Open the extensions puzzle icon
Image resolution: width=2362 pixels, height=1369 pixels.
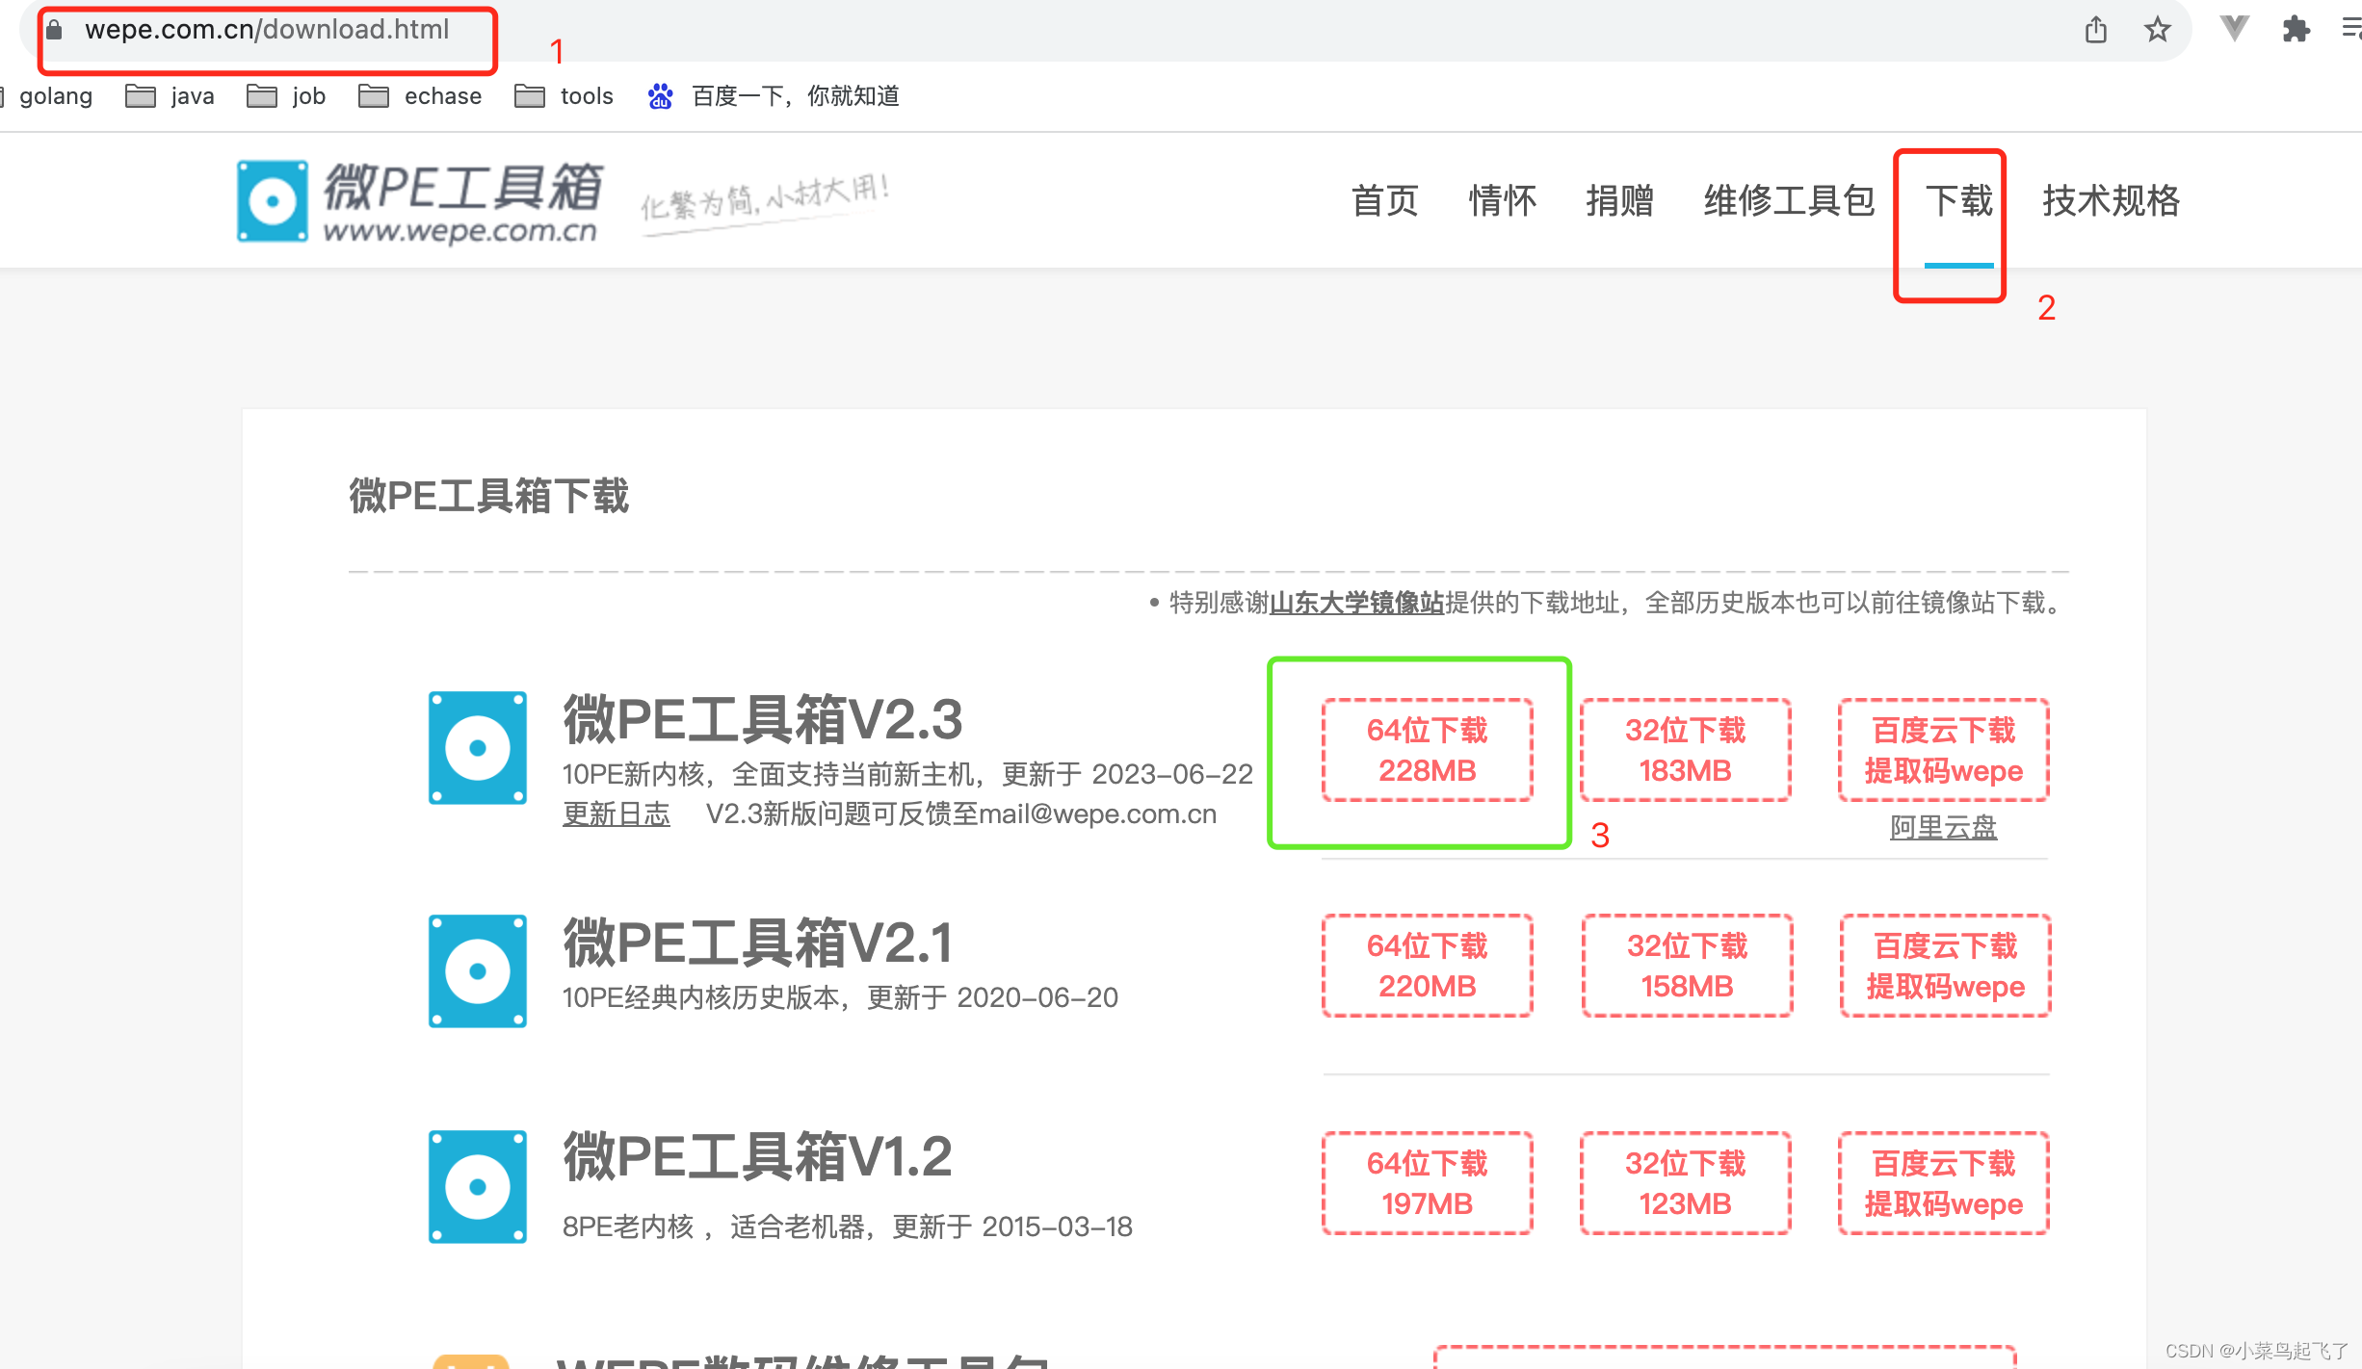[2296, 30]
